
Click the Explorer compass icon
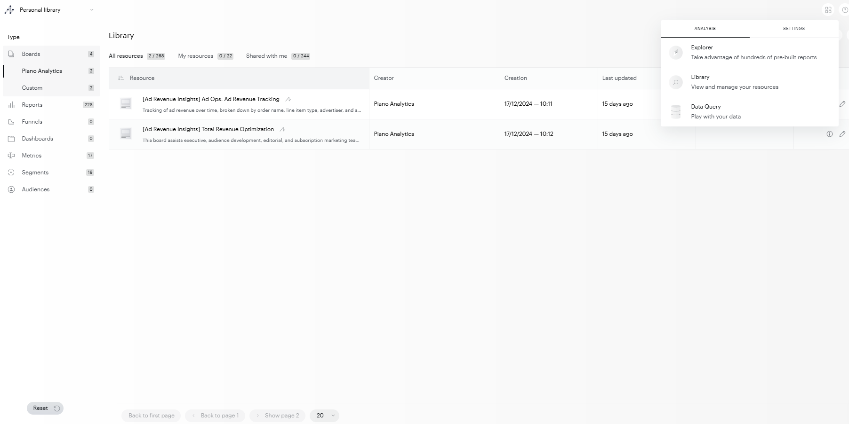(676, 52)
